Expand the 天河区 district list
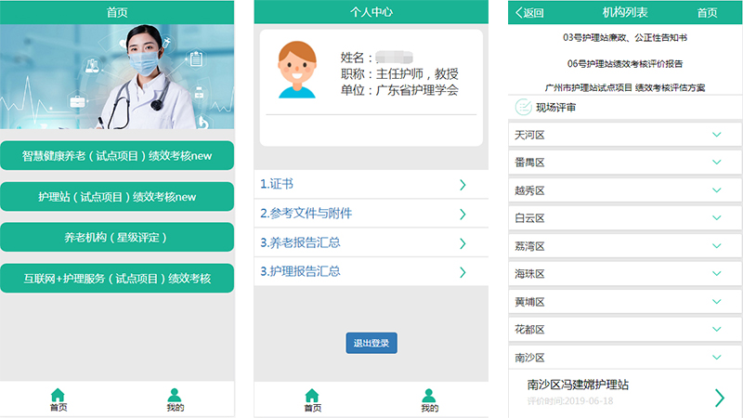This screenshot has width=743, height=418. 716,136
